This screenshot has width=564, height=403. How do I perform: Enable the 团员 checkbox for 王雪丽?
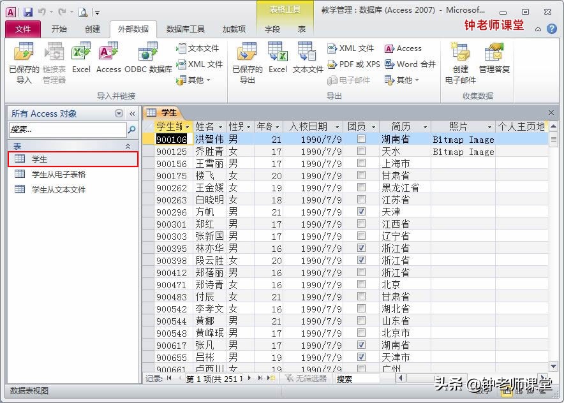361,163
